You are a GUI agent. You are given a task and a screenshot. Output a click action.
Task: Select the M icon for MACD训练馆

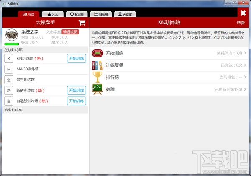(9, 69)
